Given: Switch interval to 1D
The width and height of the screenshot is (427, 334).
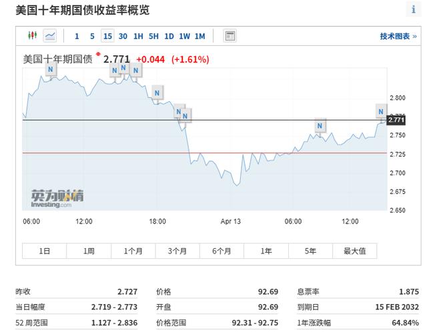Looking at the screenshot, I should (x=169, y=36).
